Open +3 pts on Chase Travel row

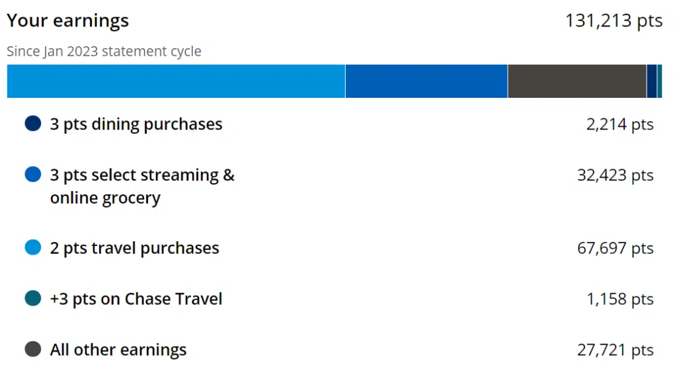[x=339, y=299]
